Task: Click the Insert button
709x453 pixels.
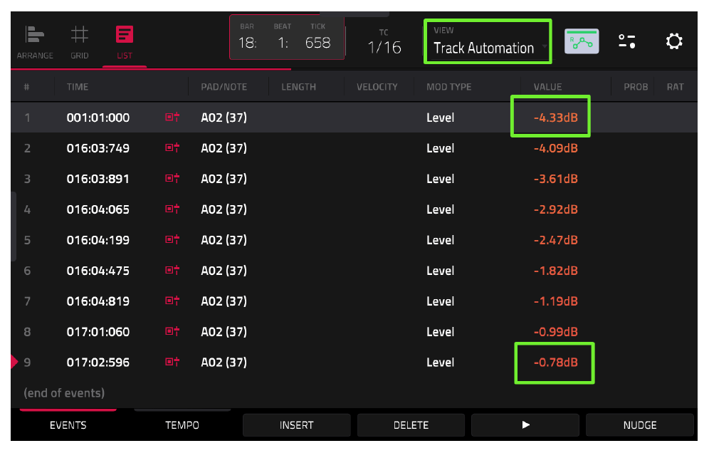Action: coord(297,425)
